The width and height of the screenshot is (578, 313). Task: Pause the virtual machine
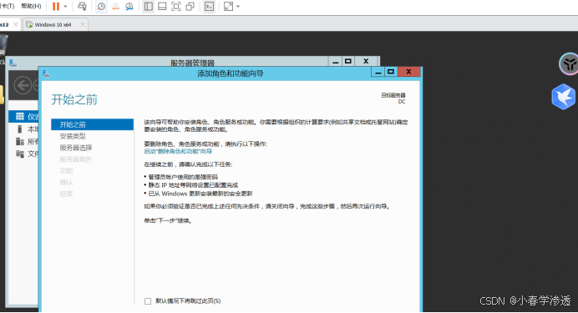56,7
